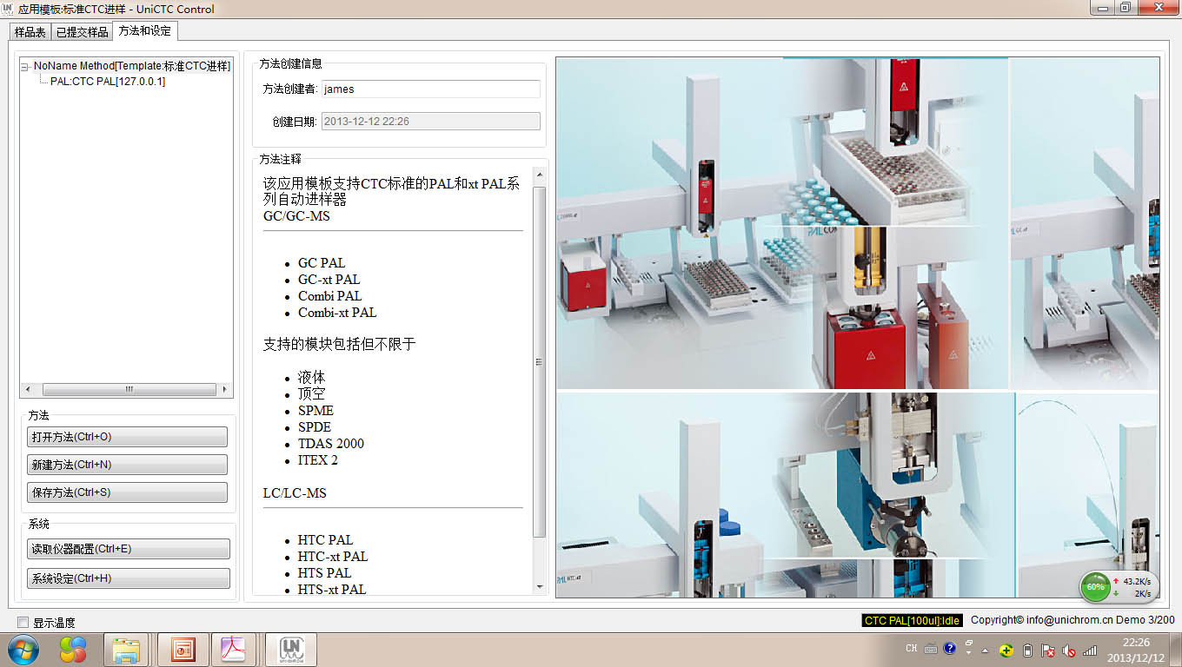Screen dimensions: 1182x667
Task: Click the 液体 list item
Action: tap(312, 377)
